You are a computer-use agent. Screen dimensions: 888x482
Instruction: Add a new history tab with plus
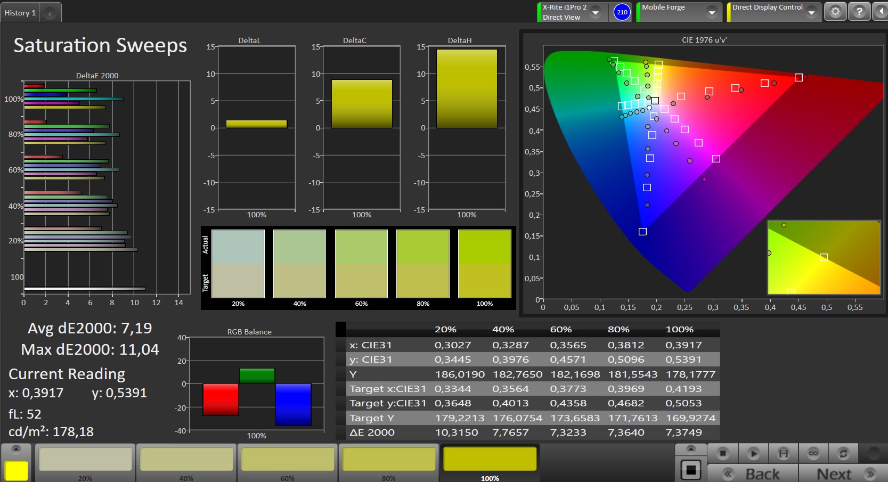pos(50,13)
